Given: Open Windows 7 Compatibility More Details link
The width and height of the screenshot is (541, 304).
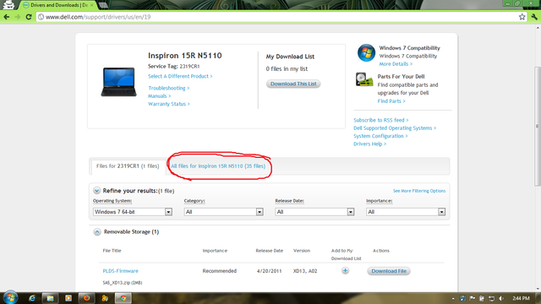Looking at the screenshot, I should click(396, 64).
